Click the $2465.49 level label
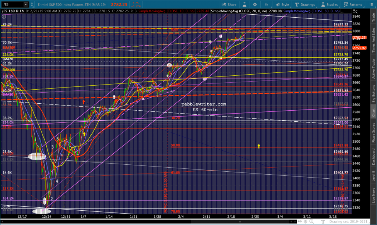 341,151
